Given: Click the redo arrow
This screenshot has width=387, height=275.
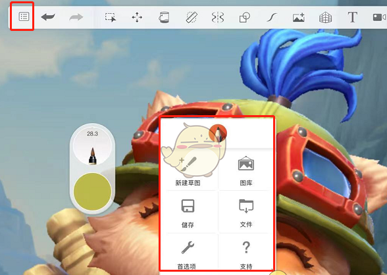Looking at the screenshot, I should pyautogui.click(x=76, y=17).
